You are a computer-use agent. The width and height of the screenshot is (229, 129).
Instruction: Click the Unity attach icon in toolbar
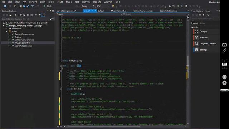tap(113, 6)
